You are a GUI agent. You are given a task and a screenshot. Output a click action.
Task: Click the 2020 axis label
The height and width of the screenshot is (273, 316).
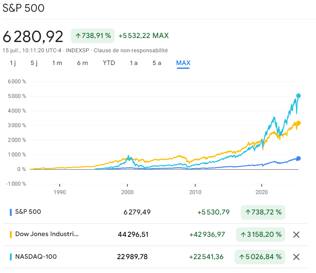pyautogui.click(x=262, y=192)
